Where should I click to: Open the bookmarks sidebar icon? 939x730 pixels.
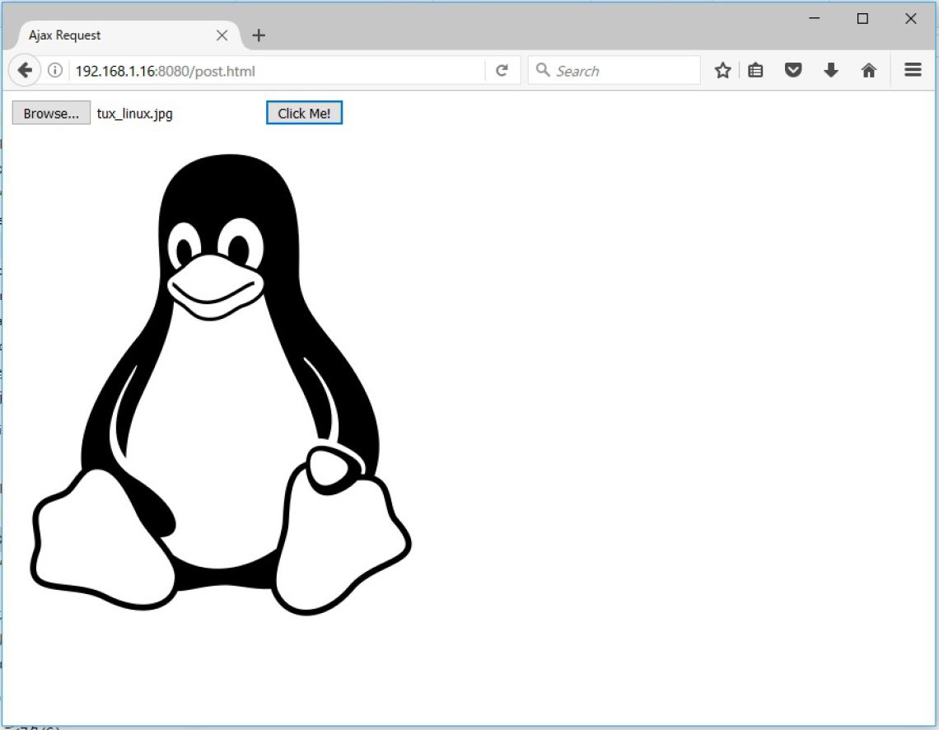pos(755,70)
